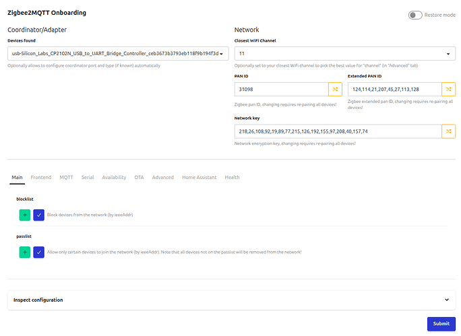Image resolution: width=461 pixels, height=336 pixels.
Task: Select the Coordinator/Adapter section heading
Action: pyautogui.click(x=37, y=30)
